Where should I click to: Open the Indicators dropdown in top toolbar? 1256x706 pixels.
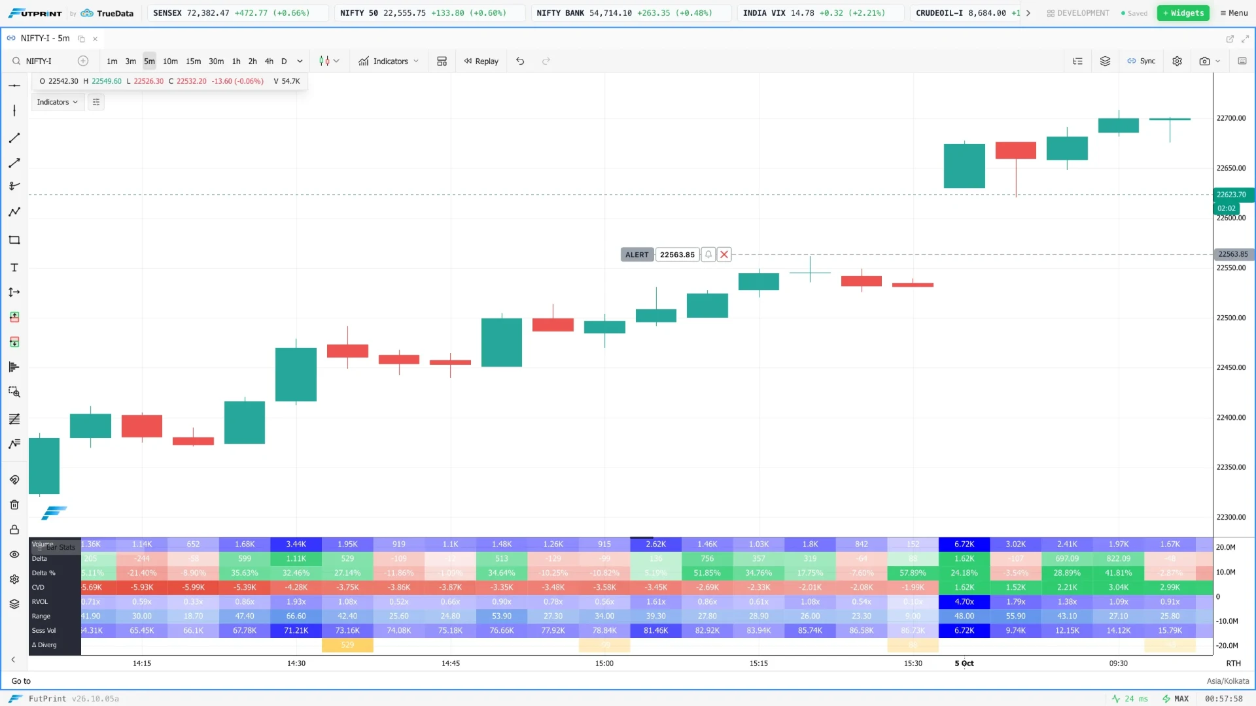tap(389, 61)
